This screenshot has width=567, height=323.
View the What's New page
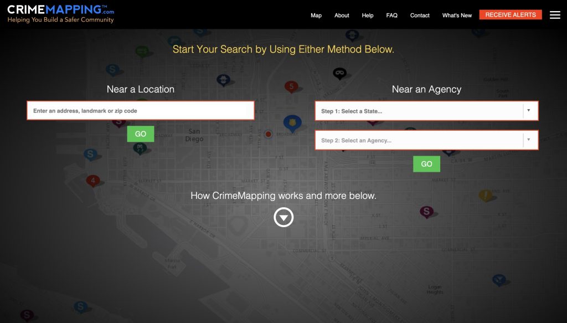point(457,15)
